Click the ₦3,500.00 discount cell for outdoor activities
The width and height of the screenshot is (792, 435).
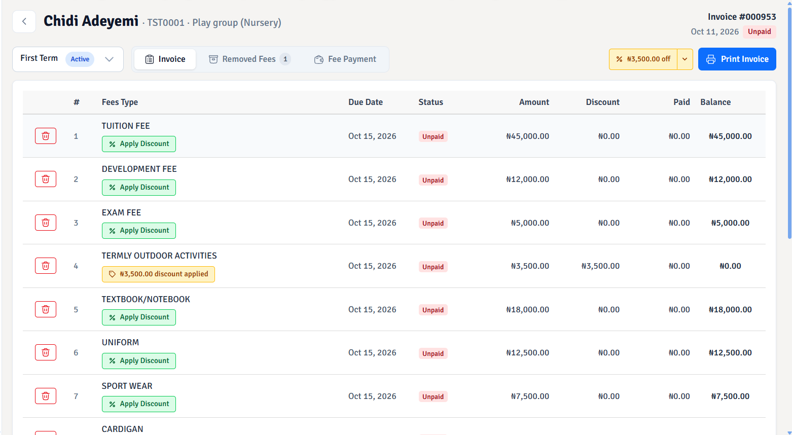pos(600,266)
